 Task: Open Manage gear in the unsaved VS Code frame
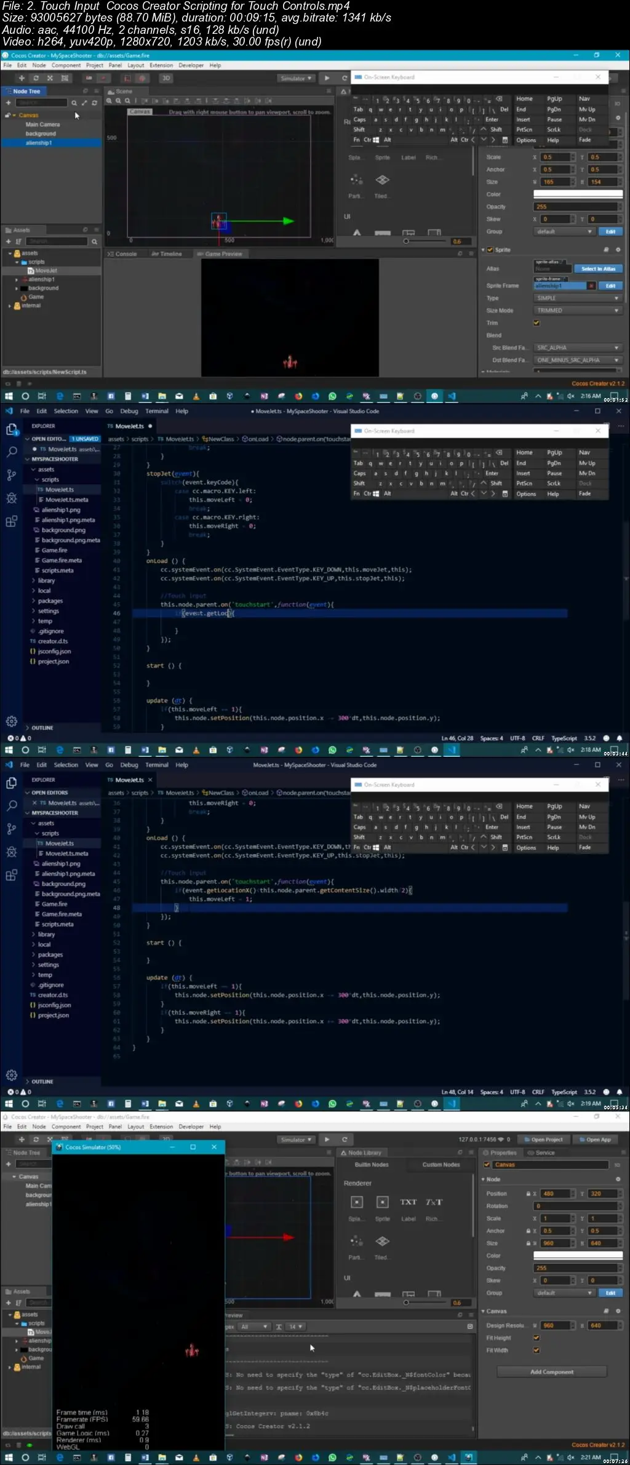click(x=12, y=721)
